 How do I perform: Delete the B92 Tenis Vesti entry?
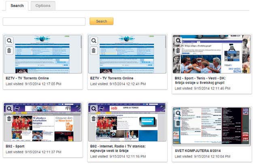(x=178, y=51)
